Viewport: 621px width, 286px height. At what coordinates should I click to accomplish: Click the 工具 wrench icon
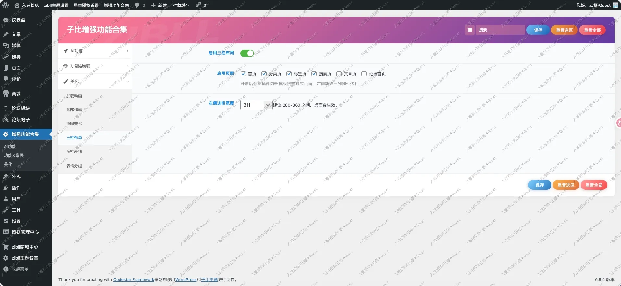pos(6,210)
